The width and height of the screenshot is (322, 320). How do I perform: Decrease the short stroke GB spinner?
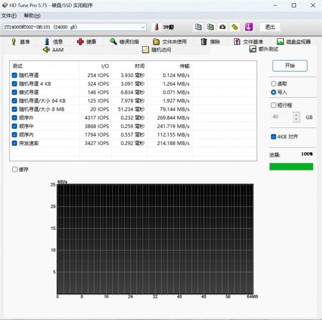click(x=296, y=119)
